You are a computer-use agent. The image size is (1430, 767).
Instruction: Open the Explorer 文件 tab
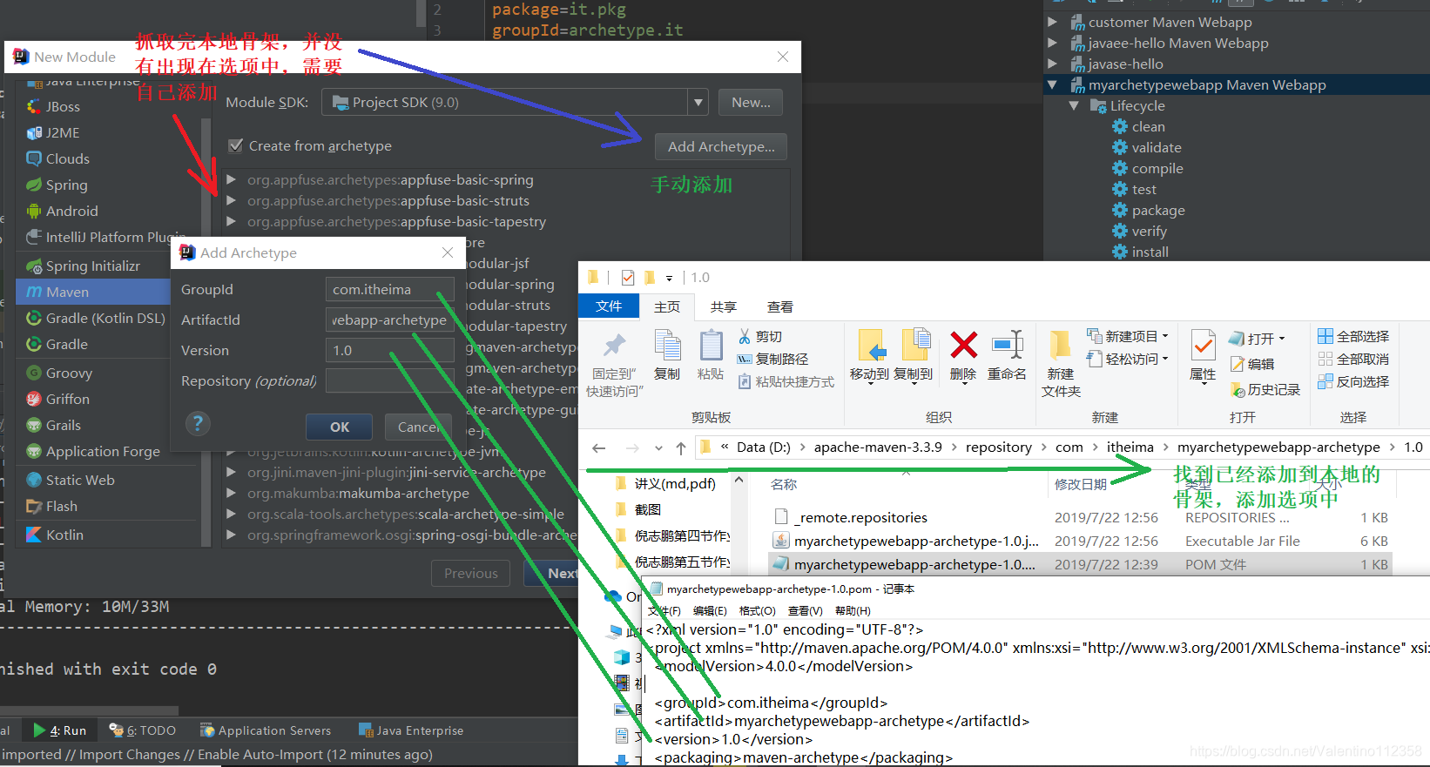click(x=609, y=306)
